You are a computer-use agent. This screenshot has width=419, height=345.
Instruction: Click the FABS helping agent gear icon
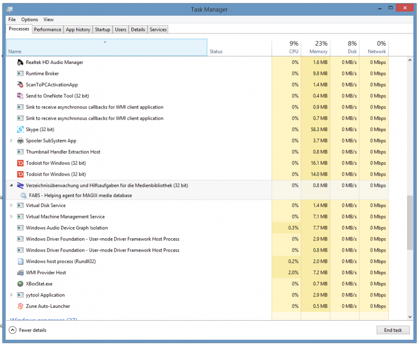pyautogui.click(x=23, y=195)
